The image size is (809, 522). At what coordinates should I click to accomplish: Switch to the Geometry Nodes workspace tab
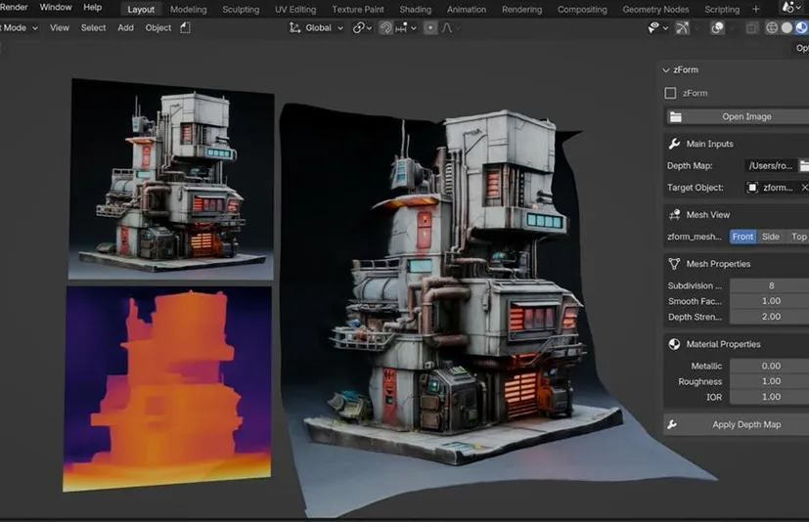click(x=655, y=9)
